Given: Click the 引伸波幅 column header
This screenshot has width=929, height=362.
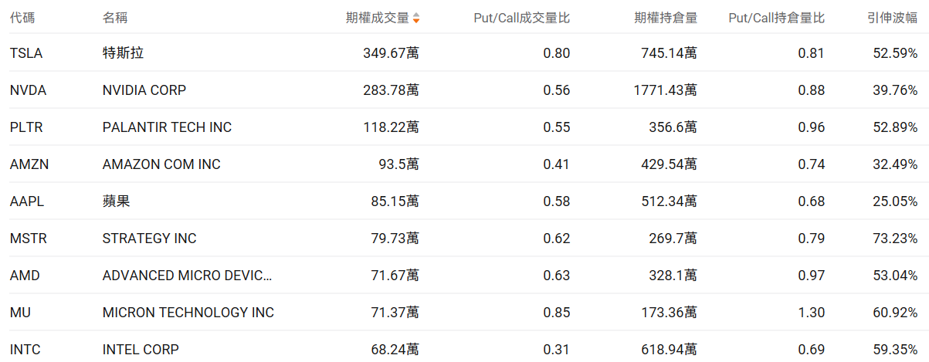Looking at the screenshot, I should tap(892, 18).
